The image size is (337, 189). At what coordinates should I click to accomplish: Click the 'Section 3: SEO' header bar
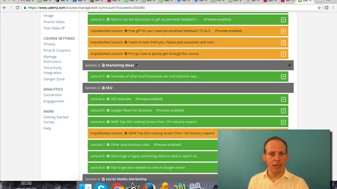[188, 88]
